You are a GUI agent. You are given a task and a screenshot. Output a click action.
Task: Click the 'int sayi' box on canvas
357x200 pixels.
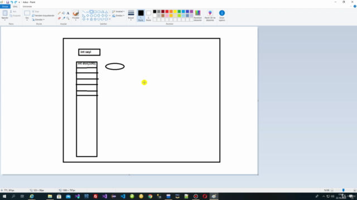pos(89,52)
